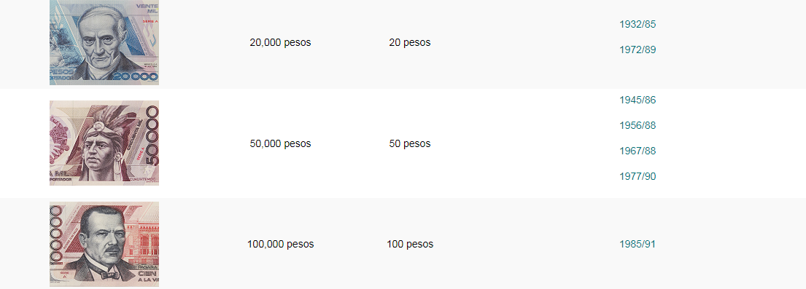Click the "50,000 pesos" cell text
Screen dimensions: 806x289
(x=280, y=143)
